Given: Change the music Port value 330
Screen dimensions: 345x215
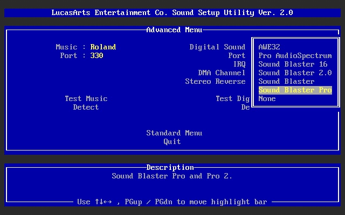Looking at the screenshot, I should click(96, 55).
